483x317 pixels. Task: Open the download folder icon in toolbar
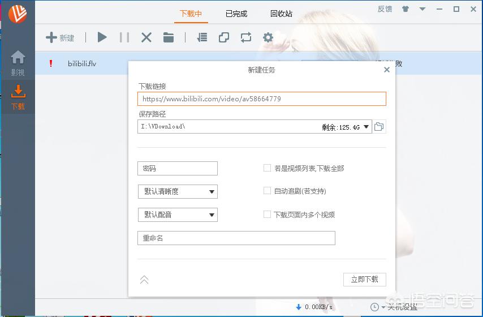tap(169, 37)
